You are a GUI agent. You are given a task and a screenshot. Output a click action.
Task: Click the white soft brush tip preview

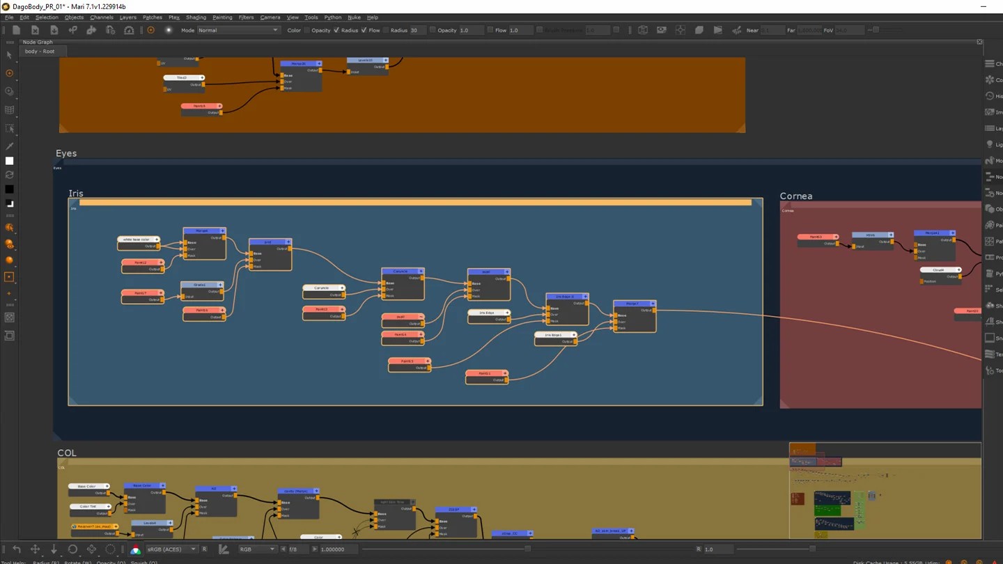[x=168, y=31]
